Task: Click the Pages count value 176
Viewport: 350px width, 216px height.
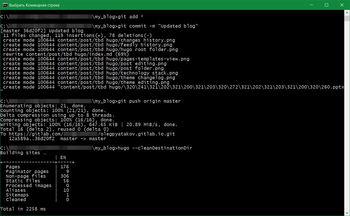Action: pyautogui.click(x=64, y=167)
